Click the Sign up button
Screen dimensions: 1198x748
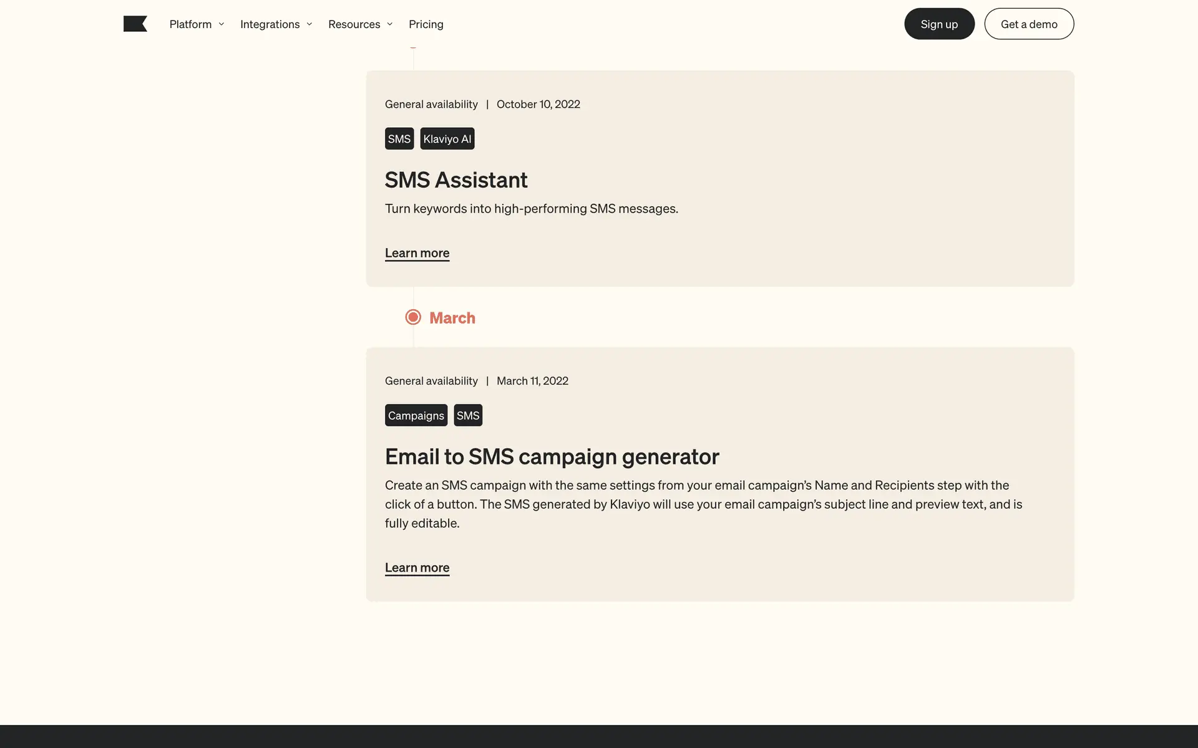pyautogui.click(x=939, y=24)
